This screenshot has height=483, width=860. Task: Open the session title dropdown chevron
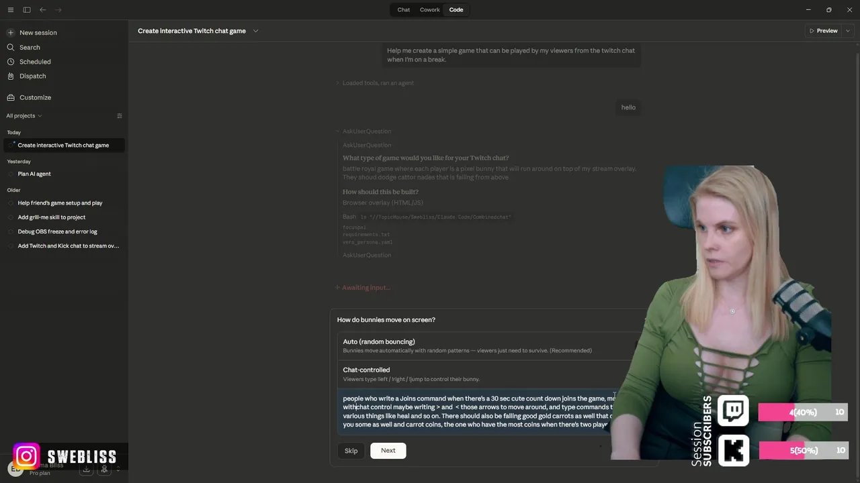coord(255,31)
